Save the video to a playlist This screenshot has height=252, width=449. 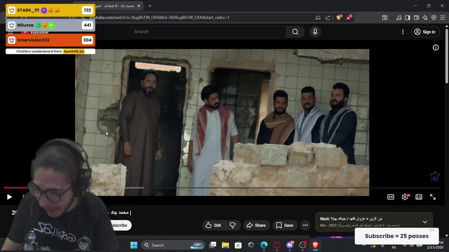click(285, 225)
